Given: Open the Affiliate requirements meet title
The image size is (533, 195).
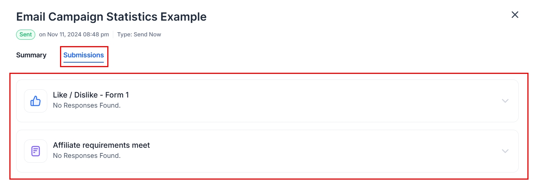Looking at the screenshot, I should point(101,145).
